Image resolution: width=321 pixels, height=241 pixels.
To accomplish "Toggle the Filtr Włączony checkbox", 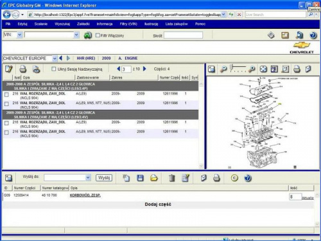I will pyautogui.click(x=98, y=35).
